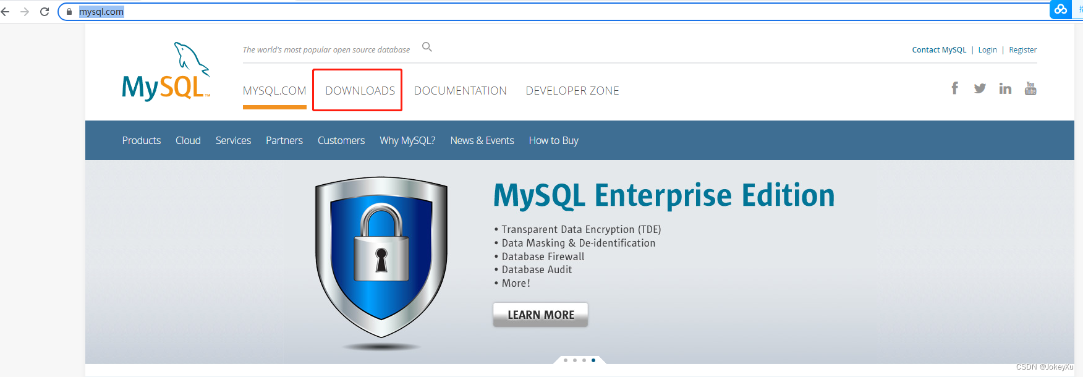Image resolution: width=1083 pixels, height=377 pixels.
Task: Open the DEVELOPER ZONE tab
Action: (x=572, y=91)
